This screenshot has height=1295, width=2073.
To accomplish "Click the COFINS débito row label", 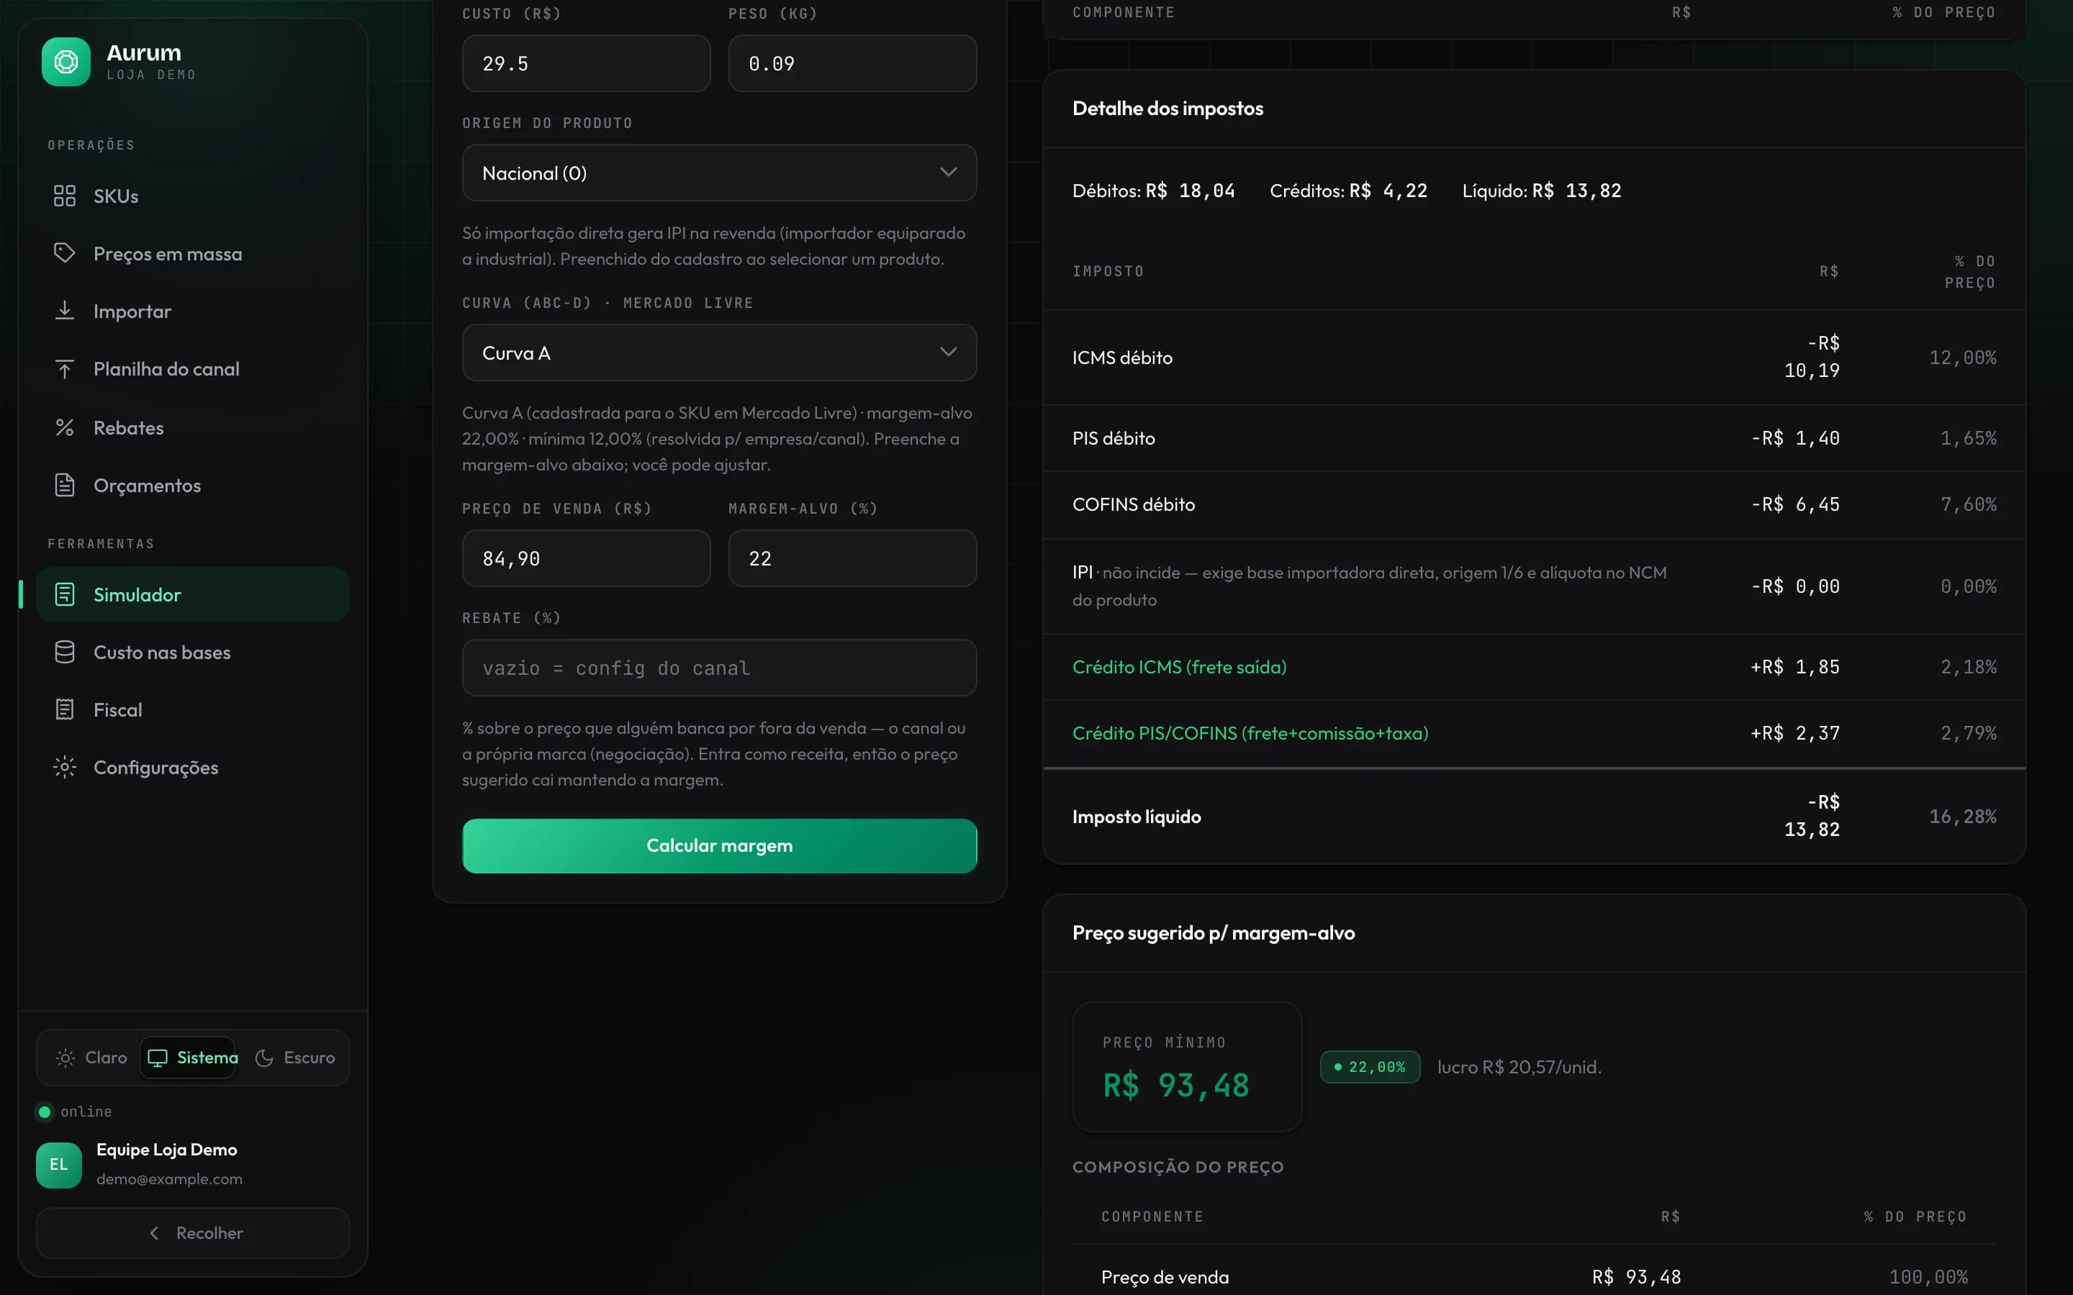I will pos(1133,504).
